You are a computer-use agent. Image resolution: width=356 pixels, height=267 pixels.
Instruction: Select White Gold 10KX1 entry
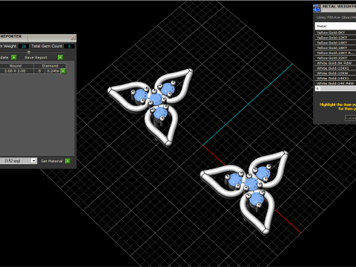[335, 68]
